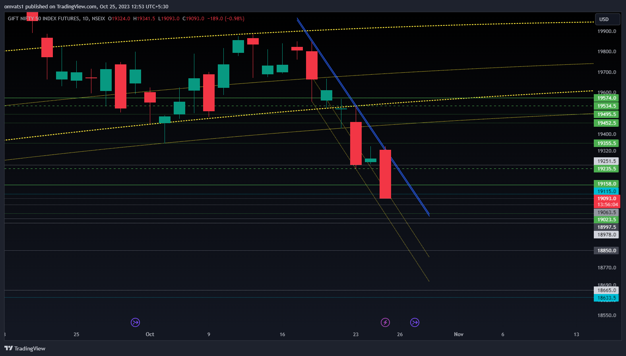Click the 19023.5 green price label
Image resolution: width=626 pixels, height=356 pixels.
click(x=607, y=220)
